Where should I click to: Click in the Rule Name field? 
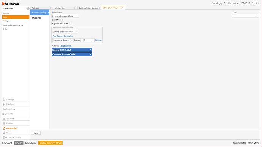point(65,16)
